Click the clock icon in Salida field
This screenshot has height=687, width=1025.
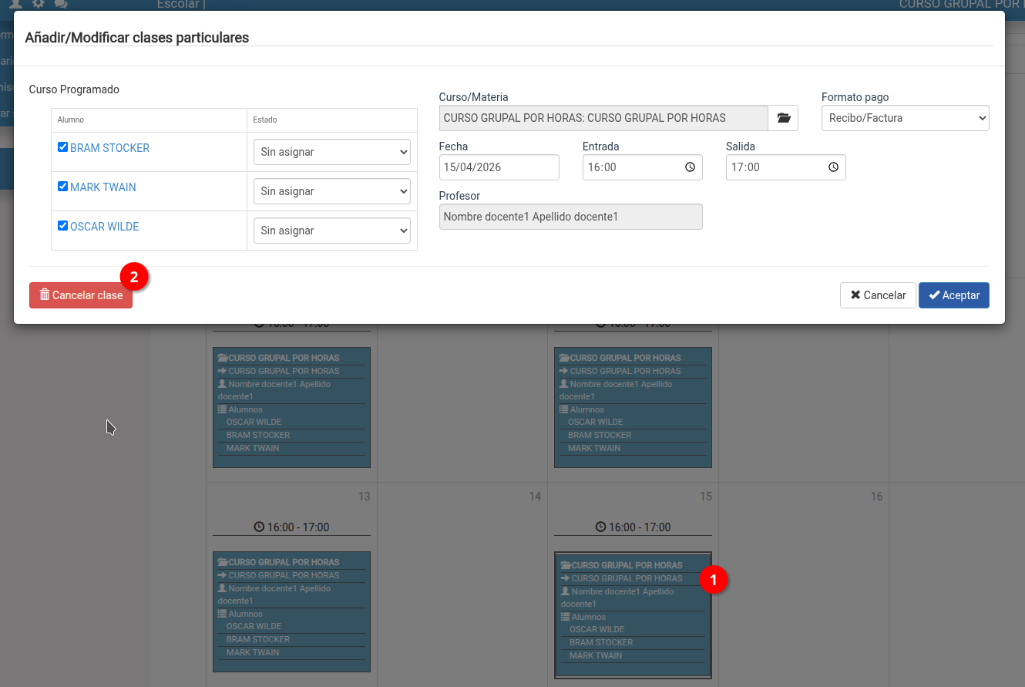[x=833, y=167]
